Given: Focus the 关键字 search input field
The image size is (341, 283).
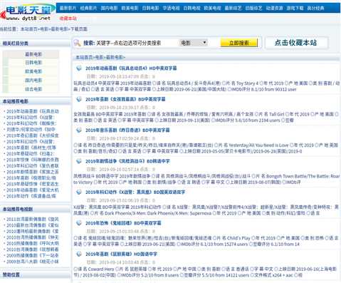Looking at the screenshot, I should point(137,43).
